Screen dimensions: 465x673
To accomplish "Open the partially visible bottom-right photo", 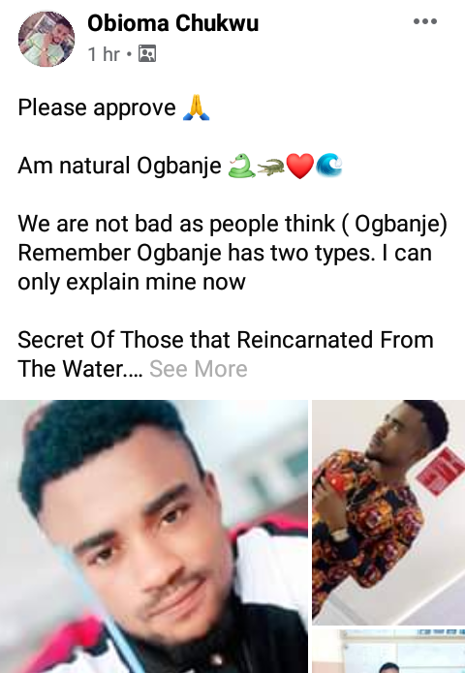I will (x=388, y=651).
